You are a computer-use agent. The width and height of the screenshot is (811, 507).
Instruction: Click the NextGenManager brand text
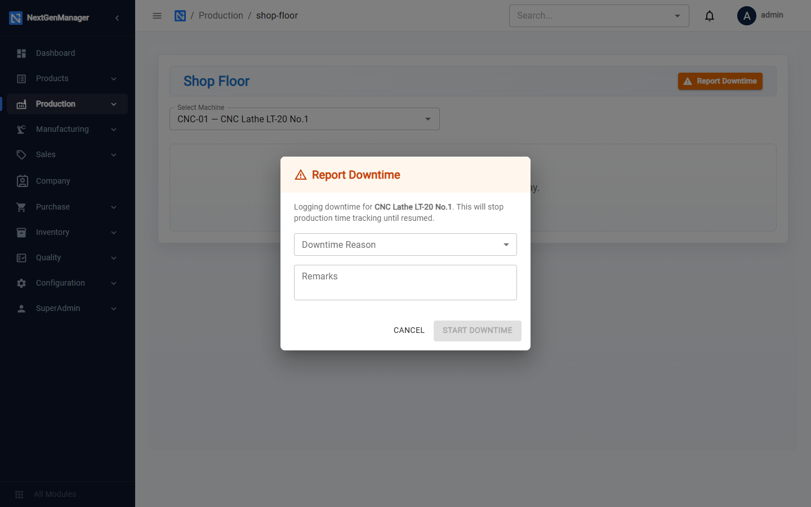click(x=58, y=18)
